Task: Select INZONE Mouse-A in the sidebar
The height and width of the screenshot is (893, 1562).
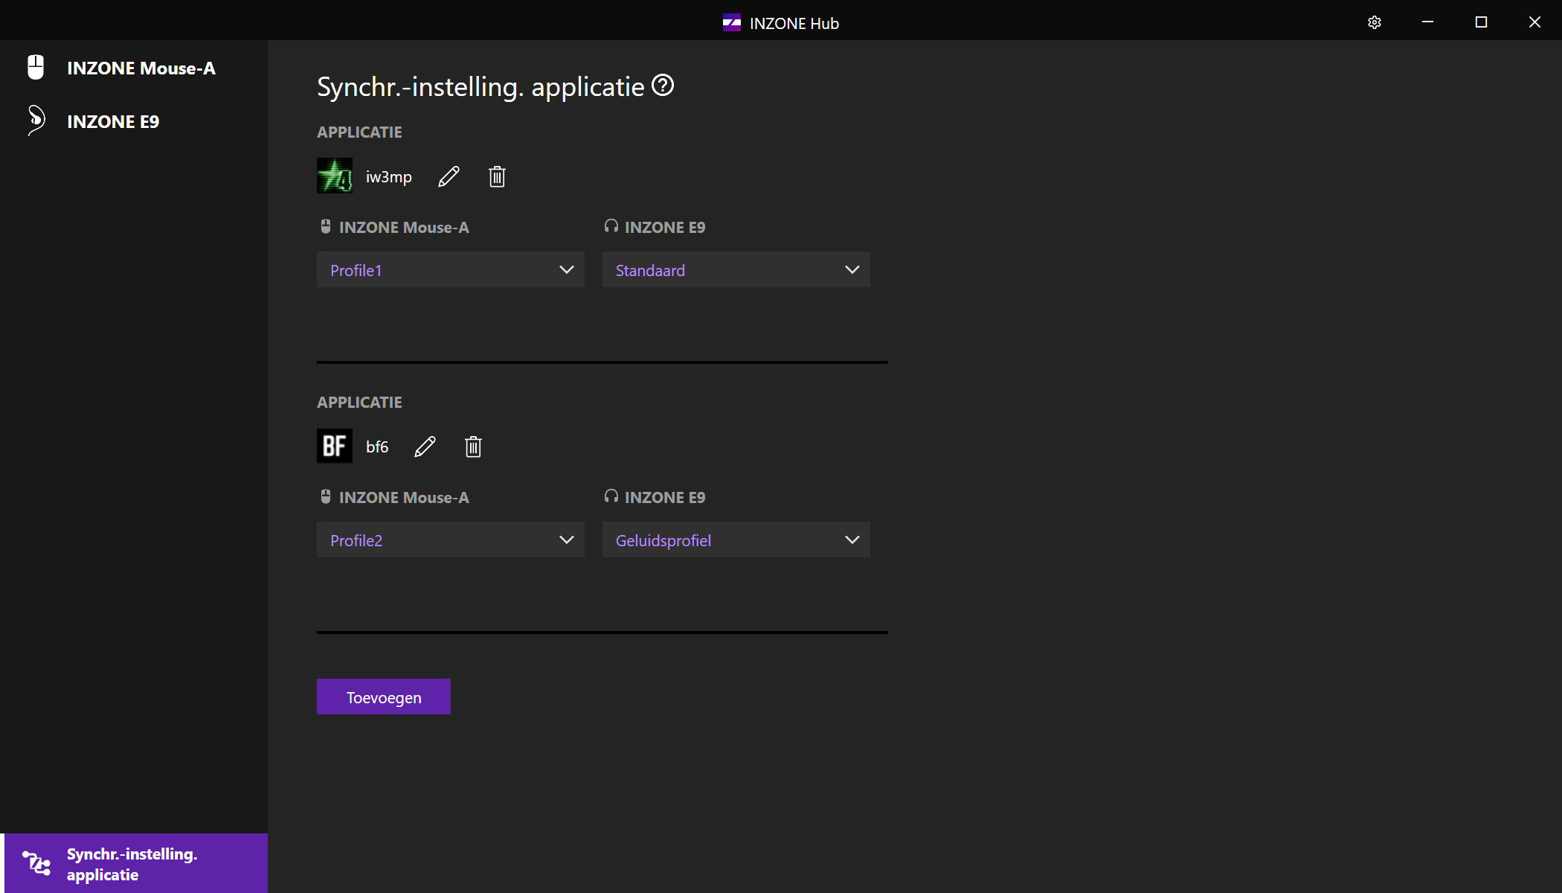Action: (141, 68)
